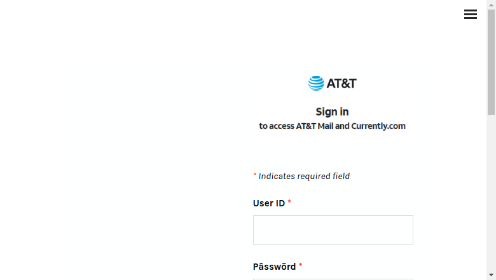Image resolution: width=496 pixels, height=280 pixels.
Task: Click the red asterisk next to Password
Action: tap(300, 265)
